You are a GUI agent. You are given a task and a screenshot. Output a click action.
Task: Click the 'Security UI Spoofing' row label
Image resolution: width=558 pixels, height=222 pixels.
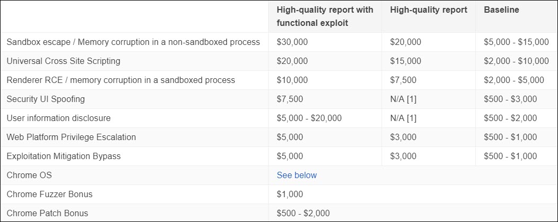point(46,99)
